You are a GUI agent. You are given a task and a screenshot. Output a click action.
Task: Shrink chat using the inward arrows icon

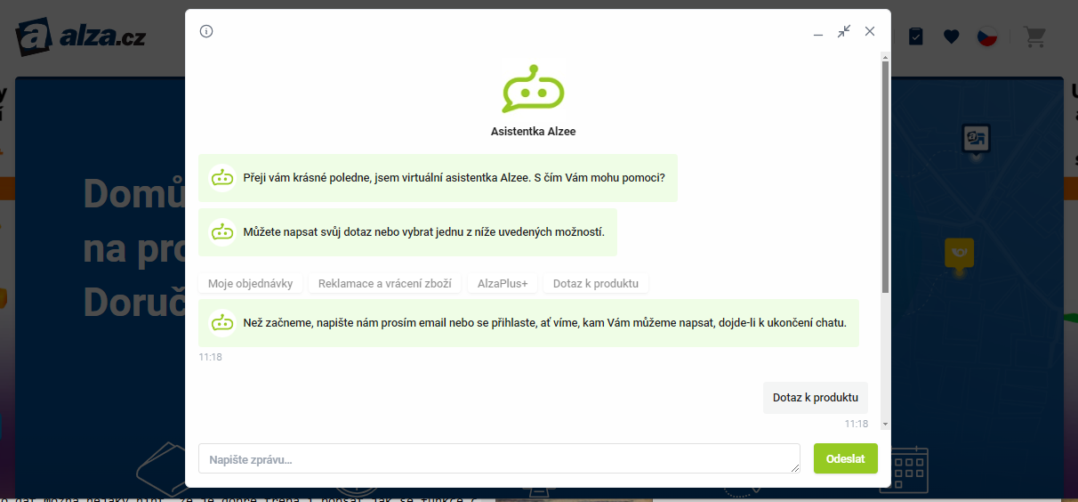(844, 31)
